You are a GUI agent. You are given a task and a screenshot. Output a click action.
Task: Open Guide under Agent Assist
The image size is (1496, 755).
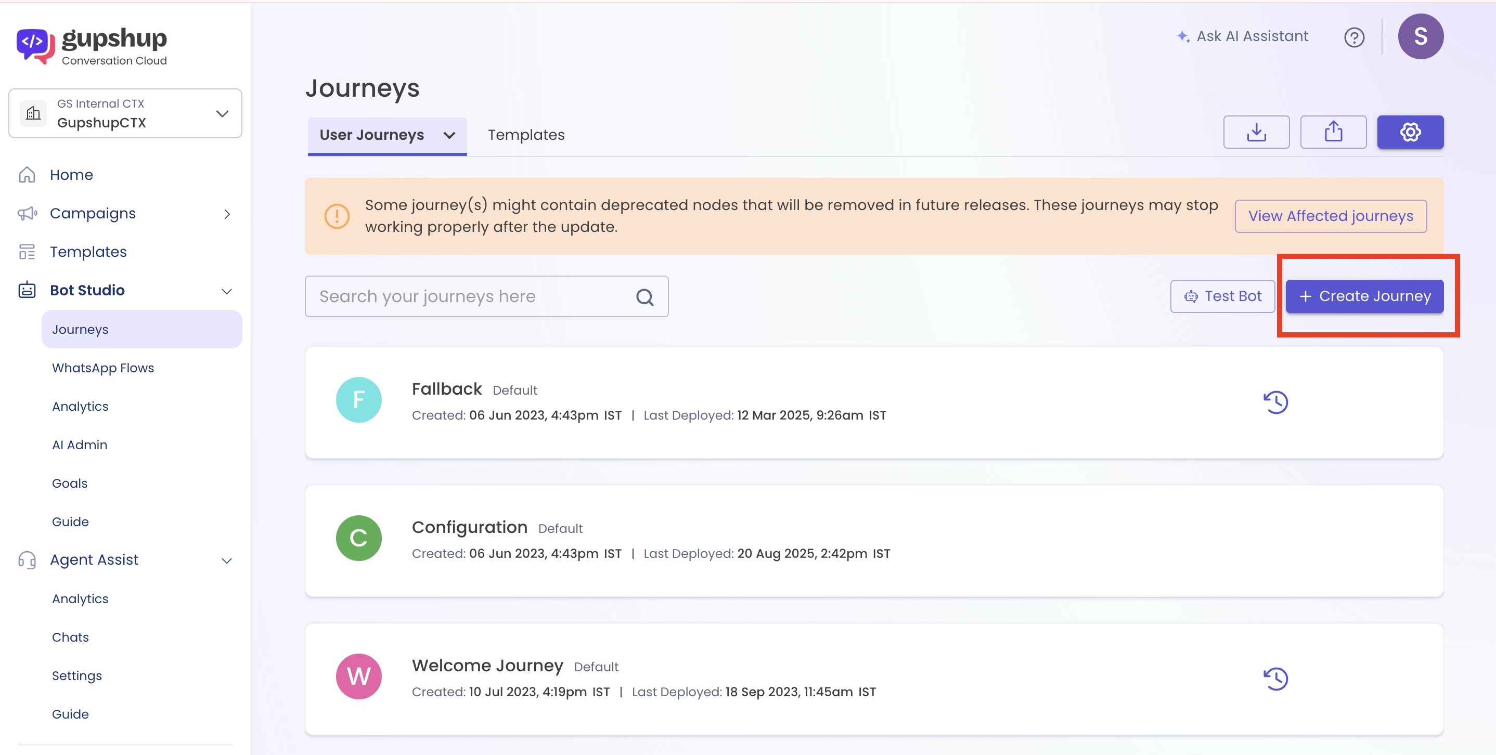[x=70, y=714]
